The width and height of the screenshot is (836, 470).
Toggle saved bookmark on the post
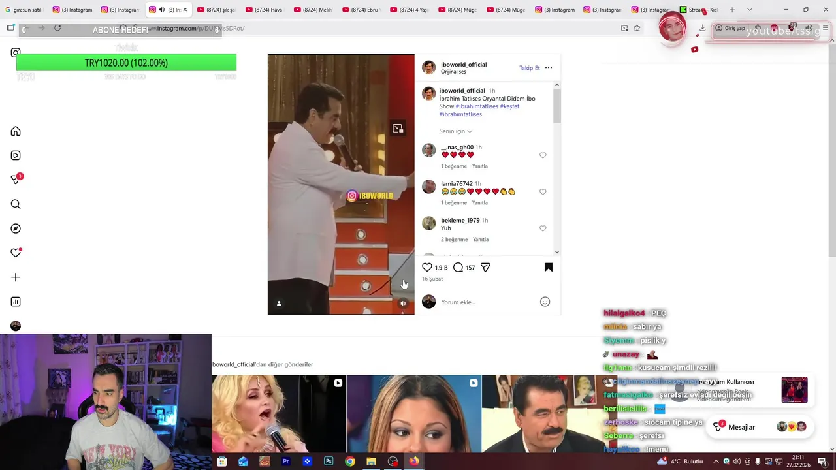point(549,267)
